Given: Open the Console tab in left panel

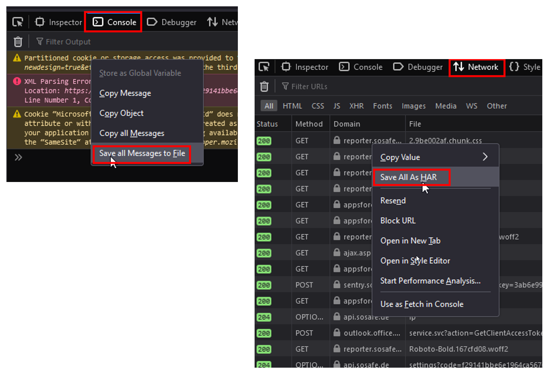Looking at the screenshot, I should (x=114, y=22).
